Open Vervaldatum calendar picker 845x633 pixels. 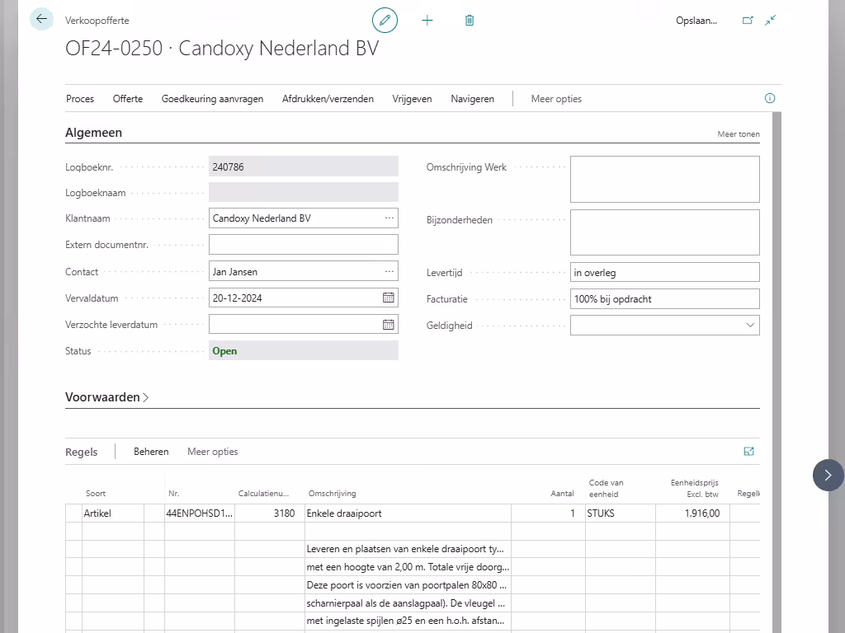[x=388, y=298]
